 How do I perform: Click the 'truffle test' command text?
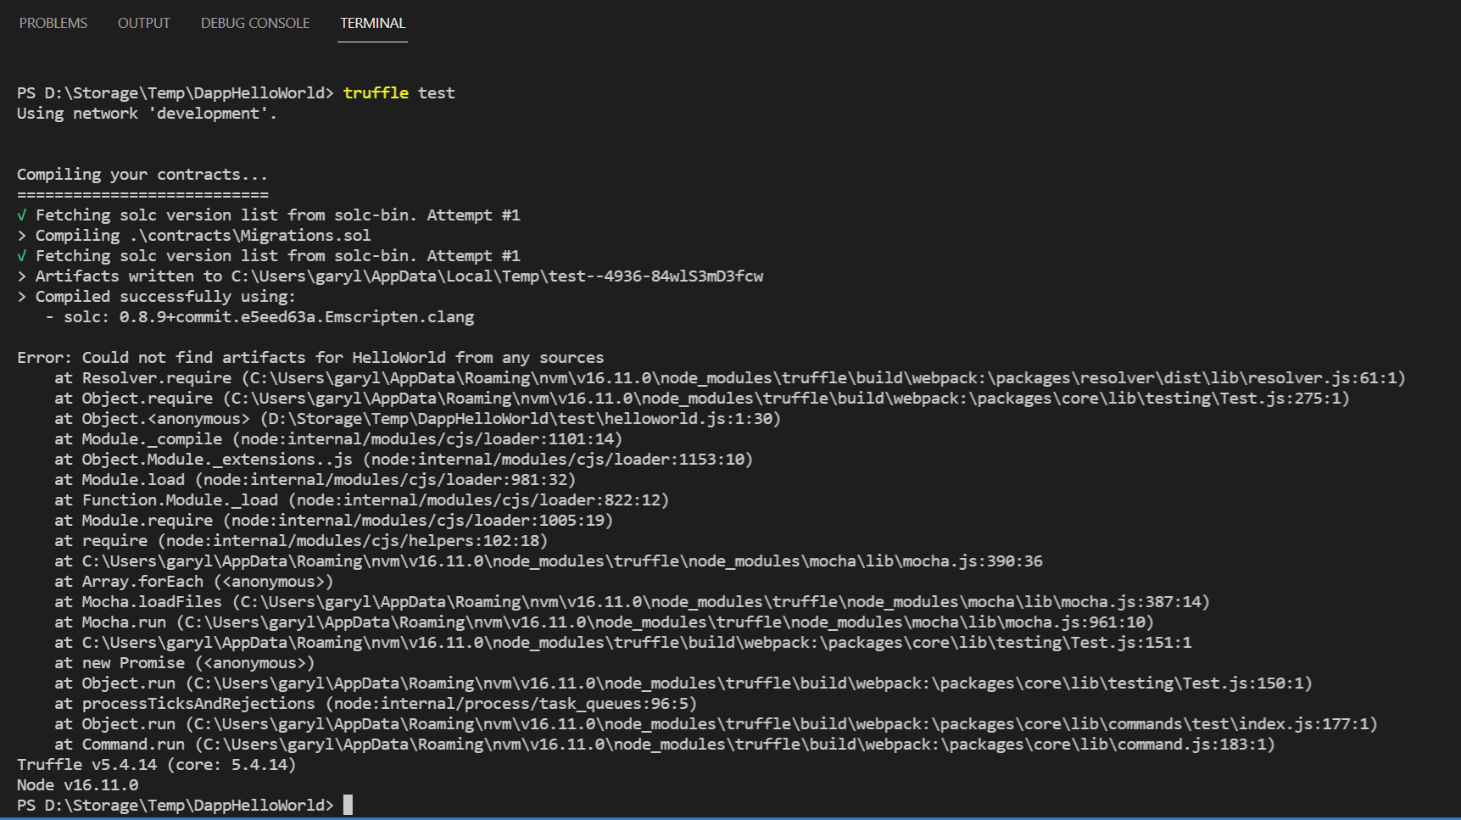point(399,92)
